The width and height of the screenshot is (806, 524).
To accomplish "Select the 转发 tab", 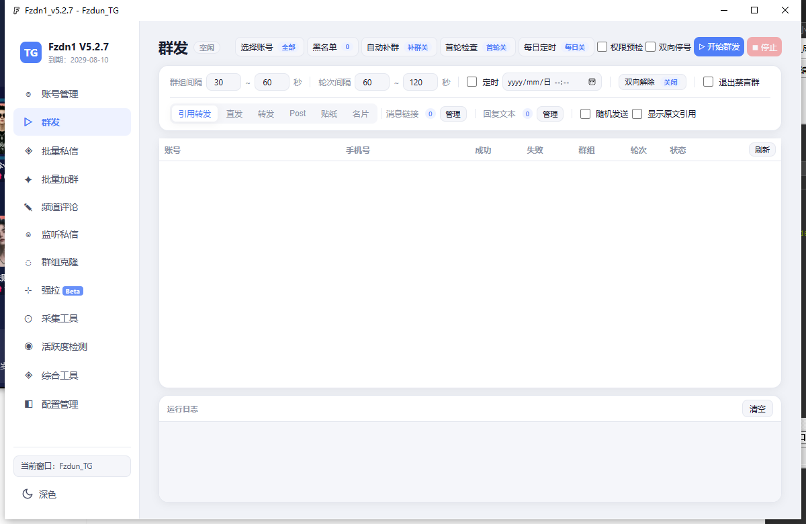I will click(x=266, y=114).
